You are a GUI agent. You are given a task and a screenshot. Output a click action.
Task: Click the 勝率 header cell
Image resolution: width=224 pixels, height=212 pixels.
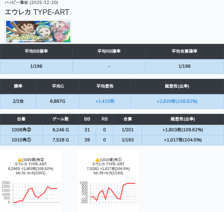tap(18, 86)
